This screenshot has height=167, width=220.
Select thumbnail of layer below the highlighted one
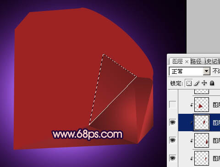[202, 140]
